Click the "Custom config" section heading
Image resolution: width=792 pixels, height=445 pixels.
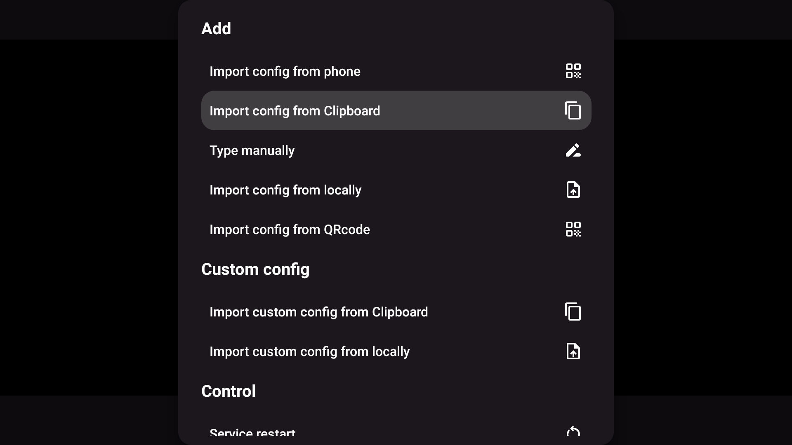click(x=255, y=269)
